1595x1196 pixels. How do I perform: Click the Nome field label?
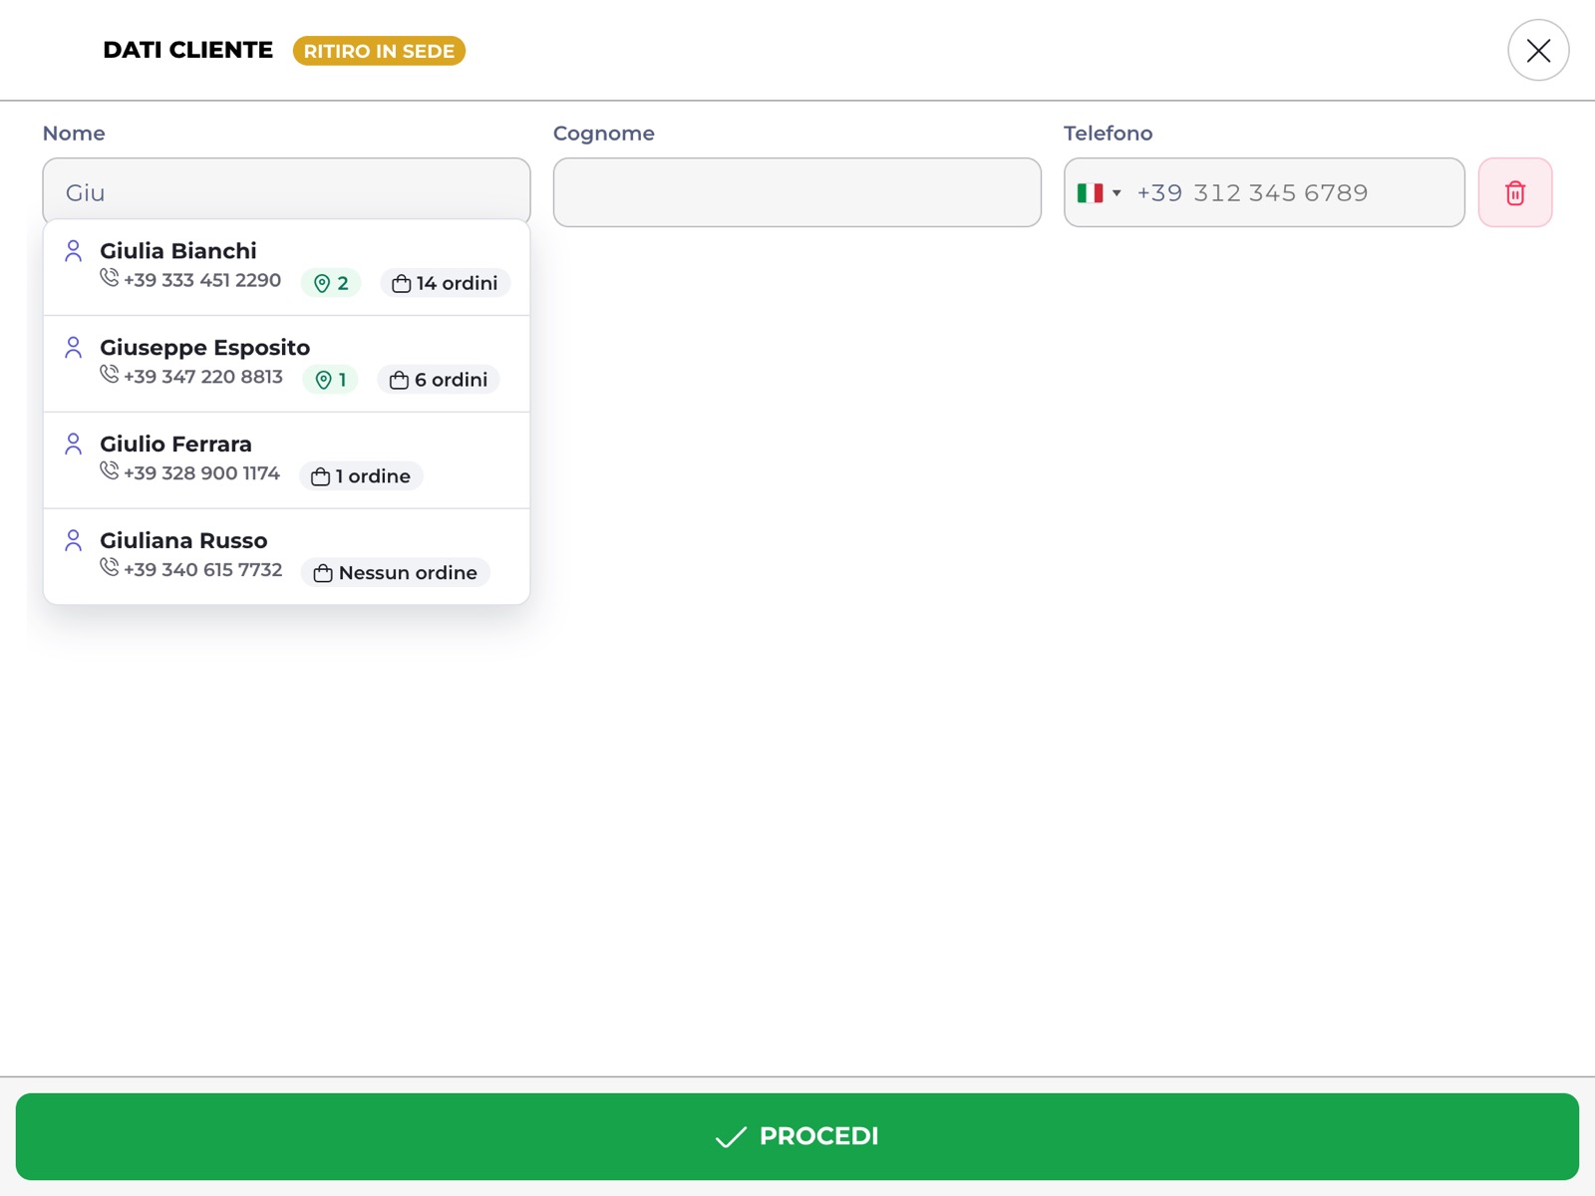click(x=74, y=134)
